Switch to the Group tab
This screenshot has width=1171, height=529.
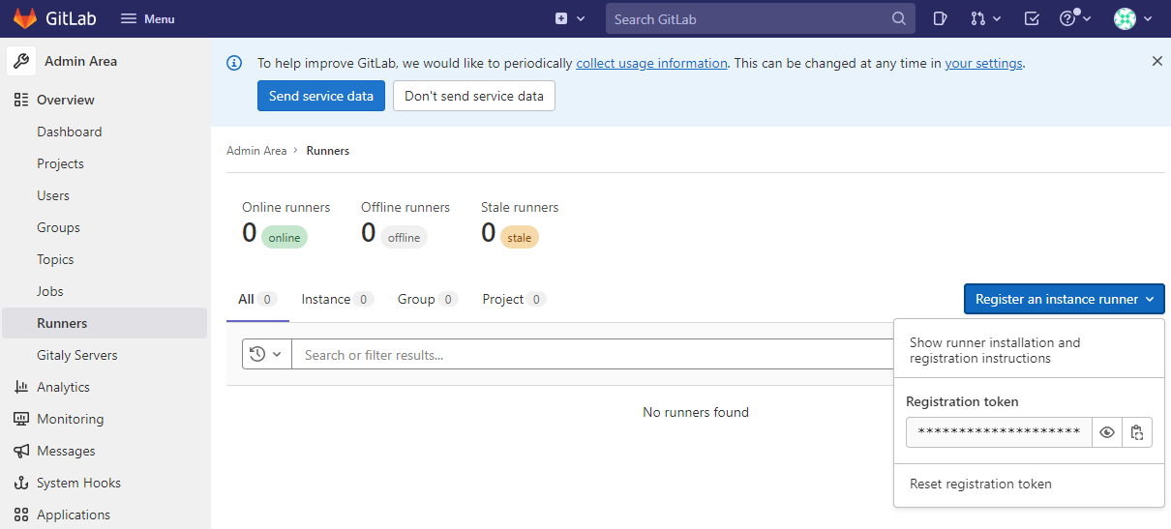click(428, 299)
